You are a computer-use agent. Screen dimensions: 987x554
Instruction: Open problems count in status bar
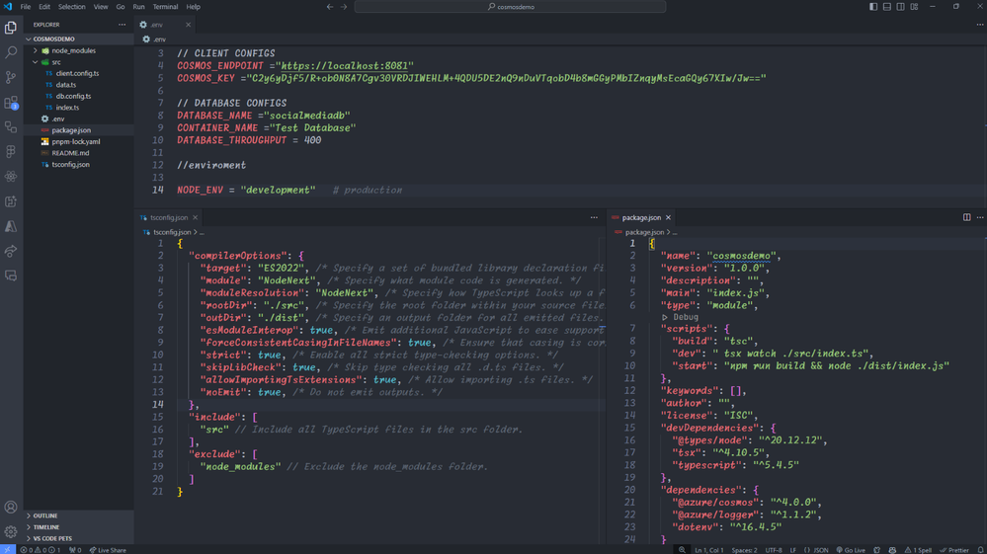(41, 550)
